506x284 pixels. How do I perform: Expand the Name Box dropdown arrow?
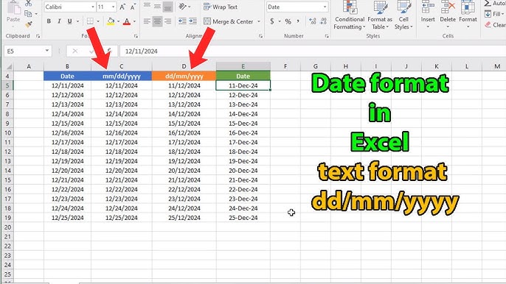click(x=47, y=51)
